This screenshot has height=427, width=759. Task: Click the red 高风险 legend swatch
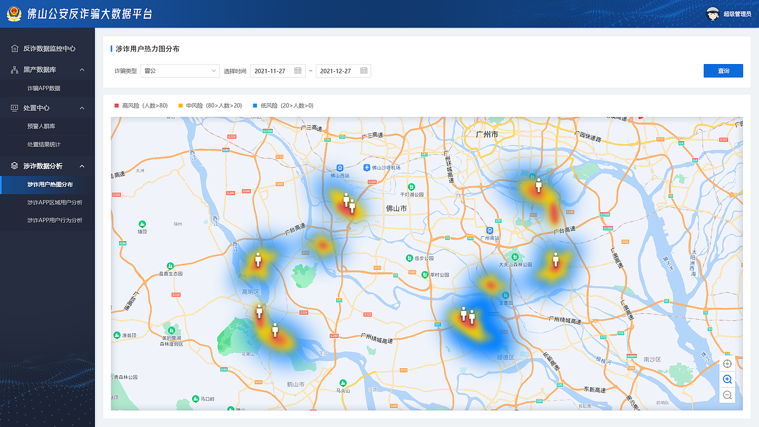tap(117, 106)
